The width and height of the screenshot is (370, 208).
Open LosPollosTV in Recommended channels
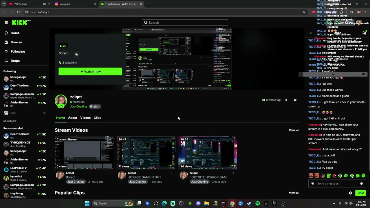25,170
